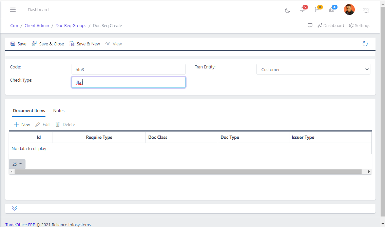Switch to the Notes tab

(x=59, y=110)
